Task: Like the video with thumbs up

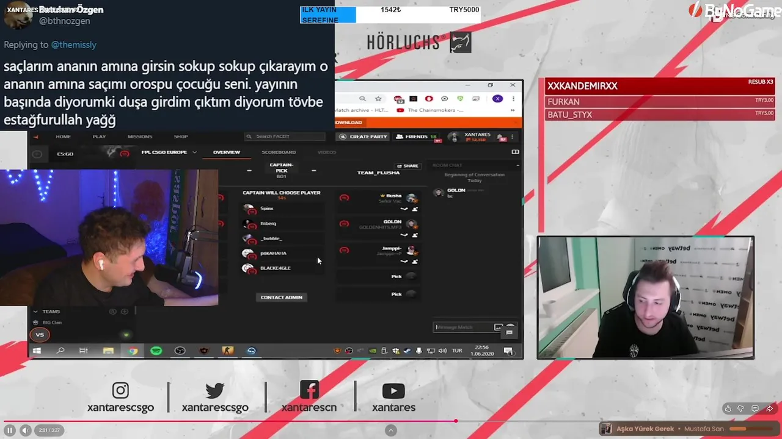Action: coord(728,409)
